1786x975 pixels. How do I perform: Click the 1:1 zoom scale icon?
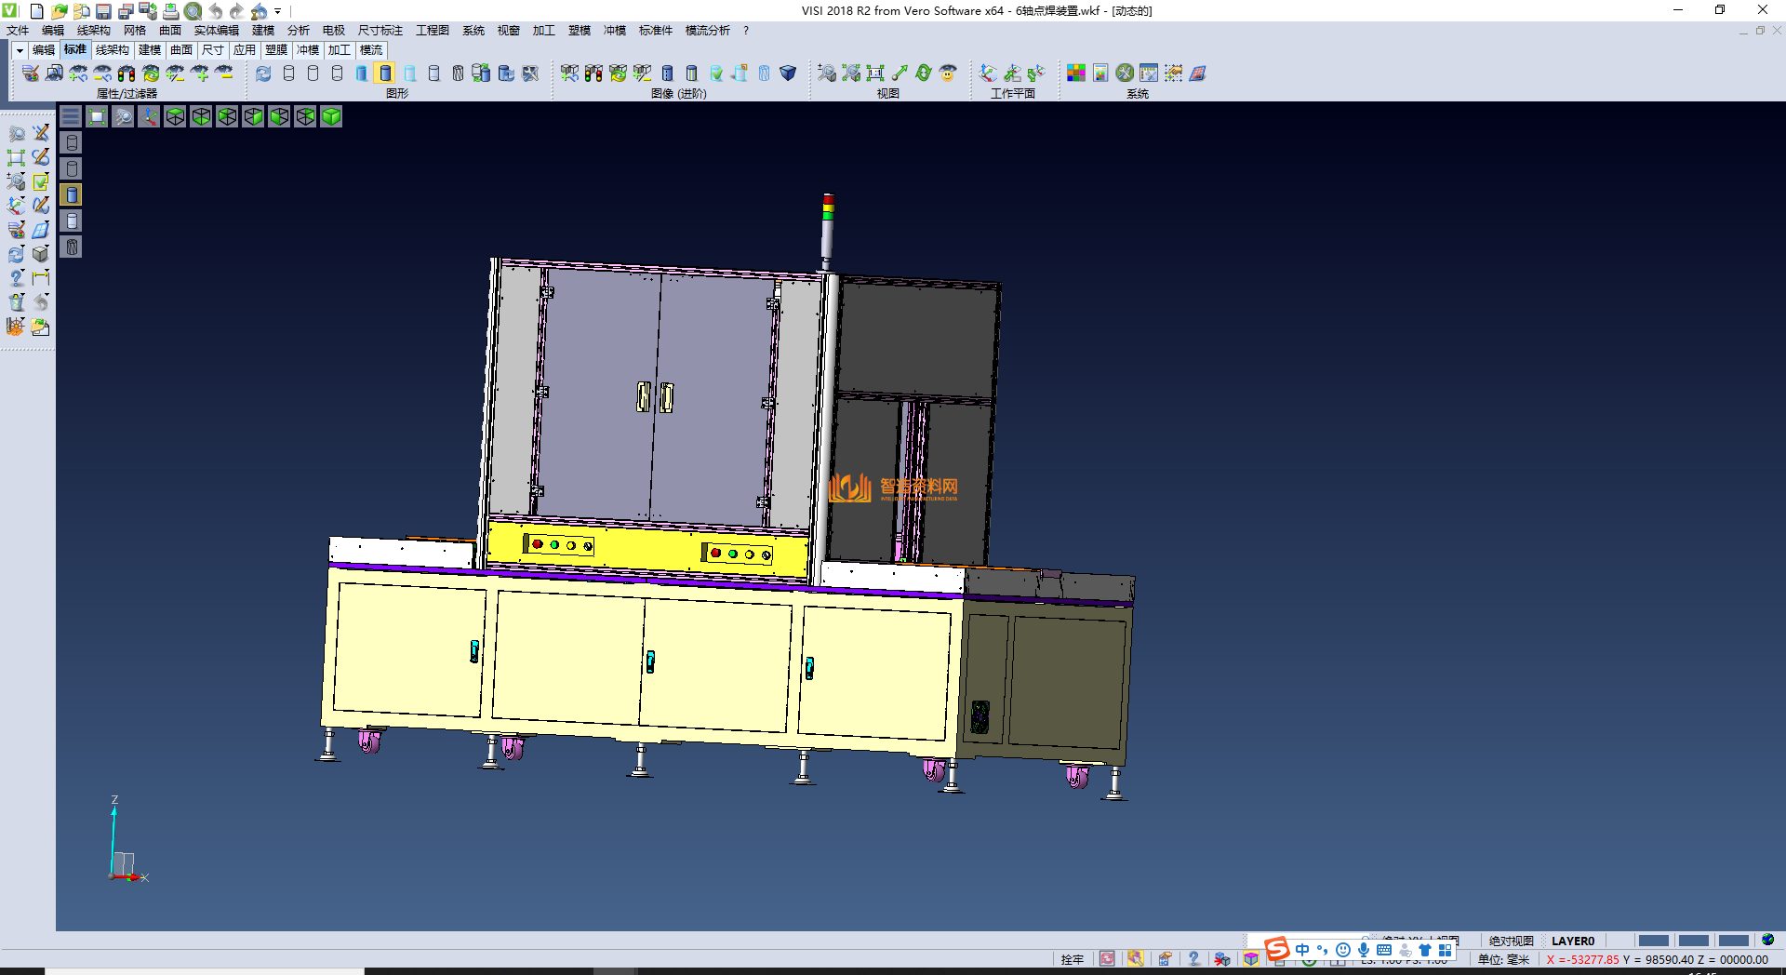(x=875, y=73)
